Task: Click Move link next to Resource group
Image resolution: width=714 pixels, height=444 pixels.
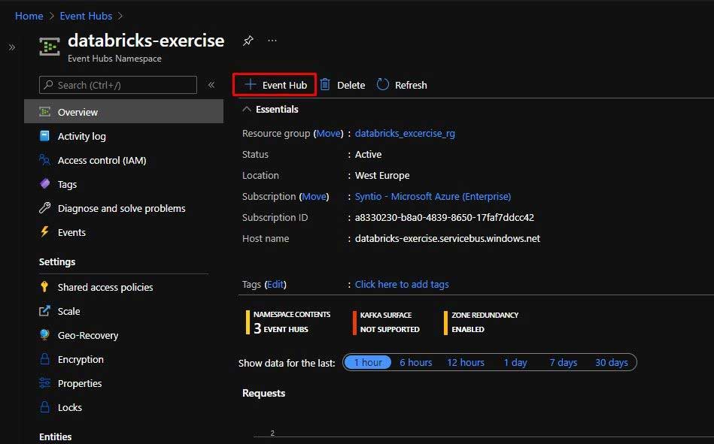Action: point(328,133)
